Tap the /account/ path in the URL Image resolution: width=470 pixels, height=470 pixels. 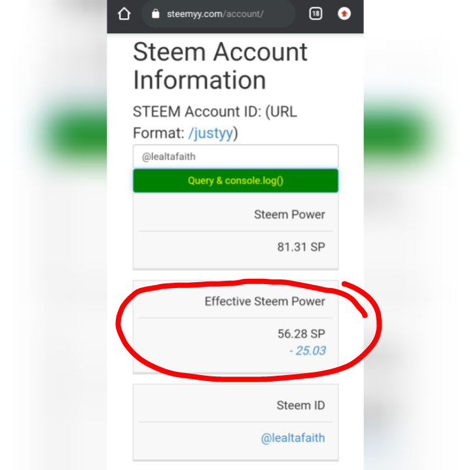243,14
